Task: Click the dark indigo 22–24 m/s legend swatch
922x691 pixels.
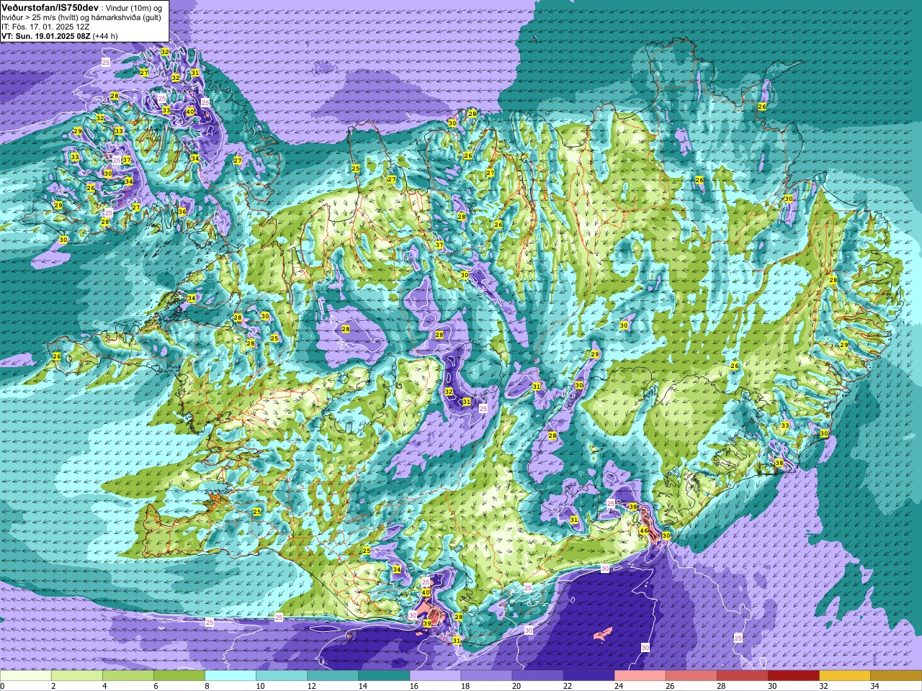Action: (588, 677)
